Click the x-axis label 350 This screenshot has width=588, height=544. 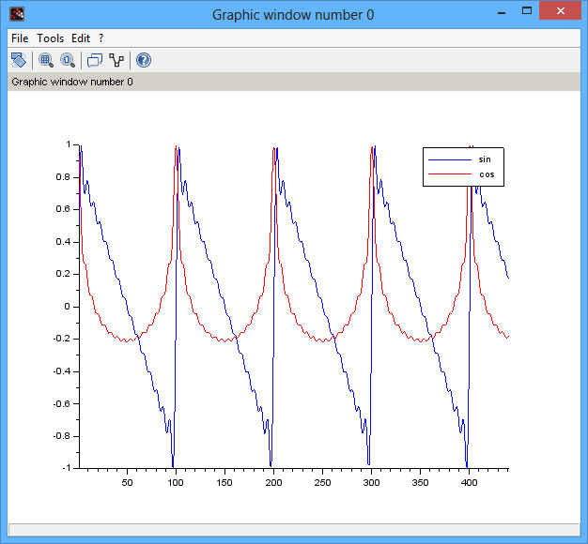pos(420,483)
